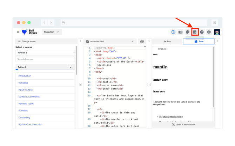Open the help question mark icon
Screen dimensions: 235x146
202,32
